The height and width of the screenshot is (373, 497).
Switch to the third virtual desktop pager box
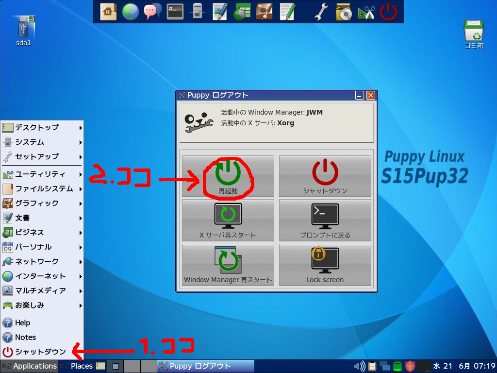[149, 366]
